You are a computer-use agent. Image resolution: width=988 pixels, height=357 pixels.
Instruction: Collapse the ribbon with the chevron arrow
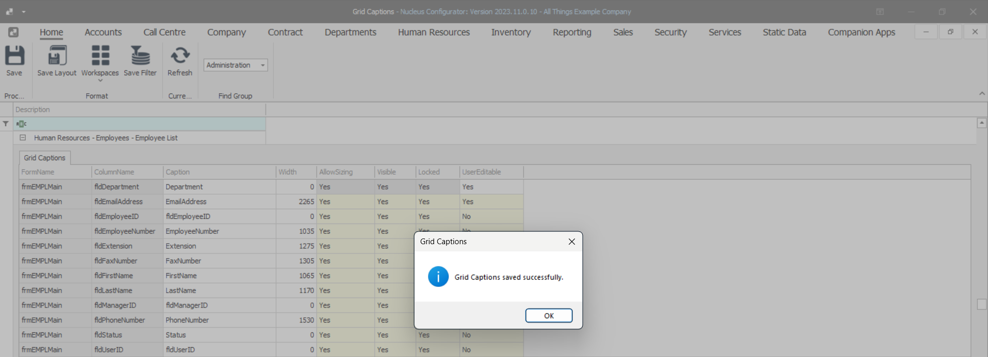click(982, 93)
